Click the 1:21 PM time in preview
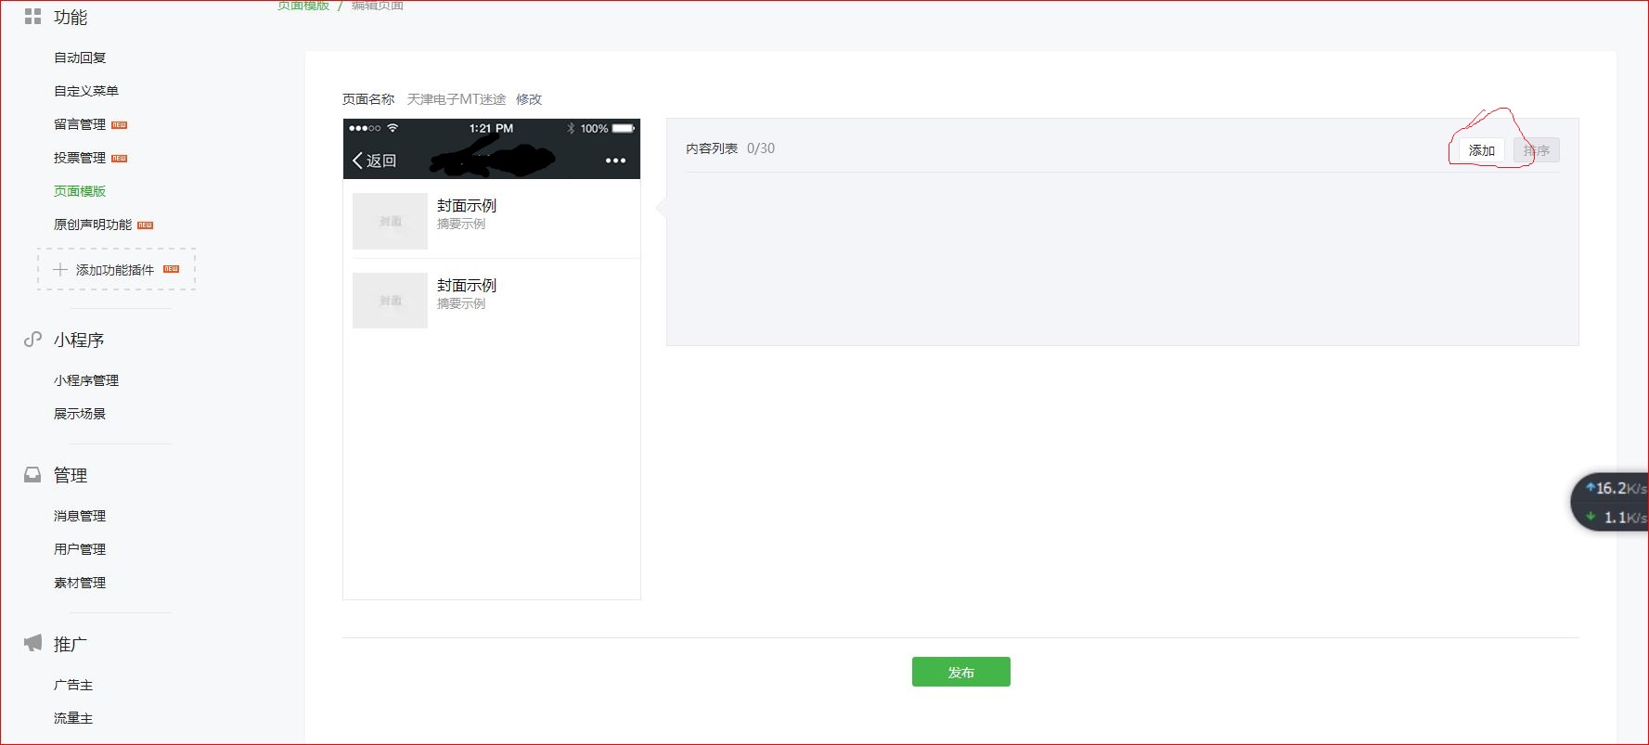Screen dimensions: 1649x745 click(x=491, y=128)
